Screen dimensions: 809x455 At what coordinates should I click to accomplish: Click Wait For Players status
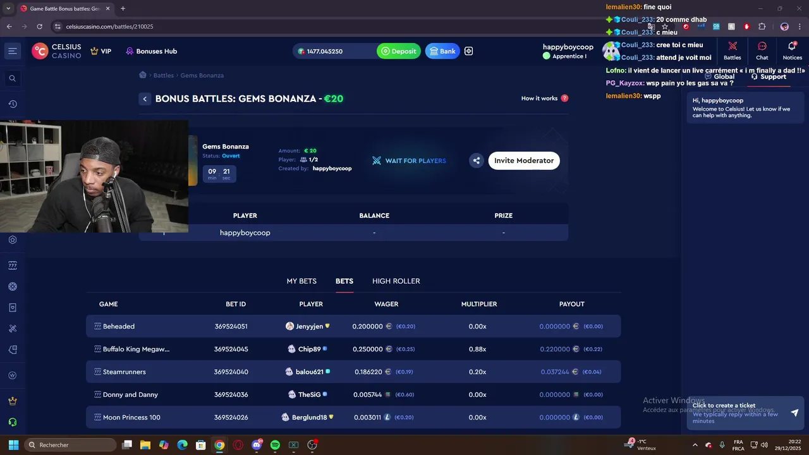409,161
